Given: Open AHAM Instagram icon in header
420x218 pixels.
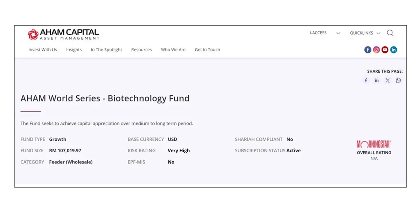Looking at the screenshot, I should [x=376, y=50].
